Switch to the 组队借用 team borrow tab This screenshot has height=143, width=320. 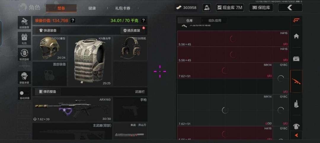pyautogui.click(x=215, y=20)
